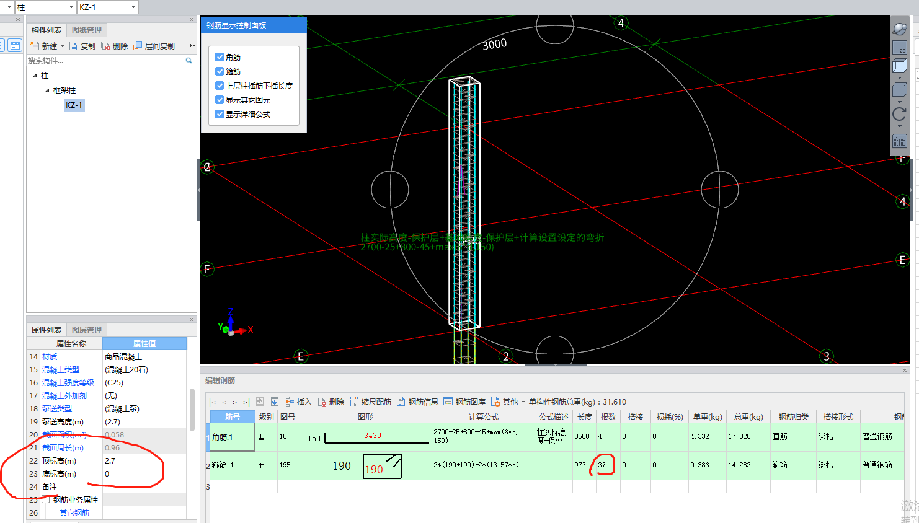The height and width of the screenshot is (523, 919).
Task: Click the stirrup shape 190 thumbnail
Action: coord(382,466)
